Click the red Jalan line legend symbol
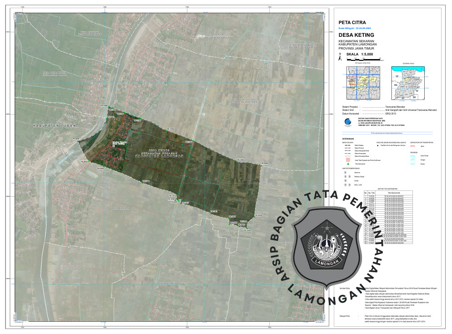Viewport: 452px width, 334px height. (413, 146)
